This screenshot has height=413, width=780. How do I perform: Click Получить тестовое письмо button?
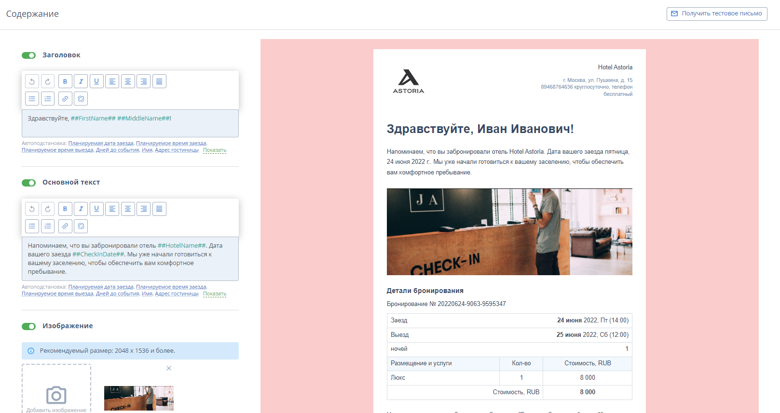(x=717, y=13)
